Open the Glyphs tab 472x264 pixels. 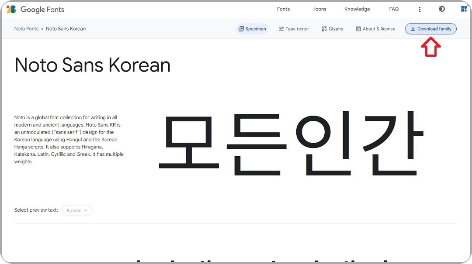(332, 29)
